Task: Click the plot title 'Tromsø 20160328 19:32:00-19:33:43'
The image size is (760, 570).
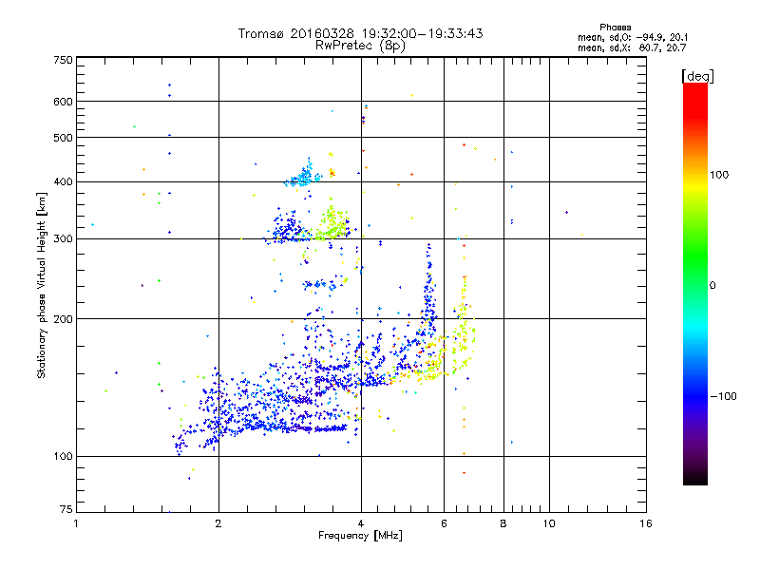Action: coord(360,33)
